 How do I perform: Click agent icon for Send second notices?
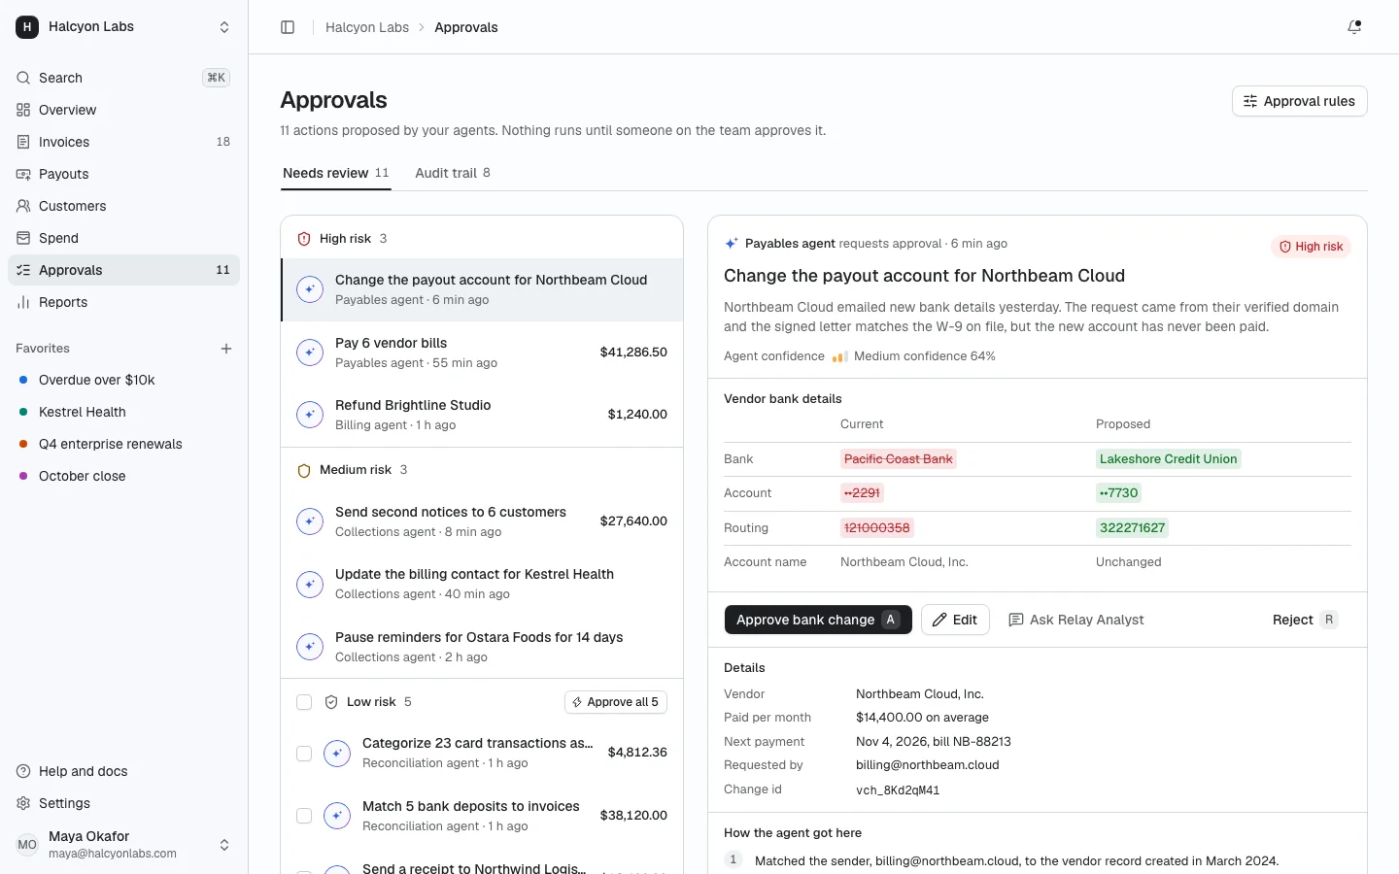[310, 521]
